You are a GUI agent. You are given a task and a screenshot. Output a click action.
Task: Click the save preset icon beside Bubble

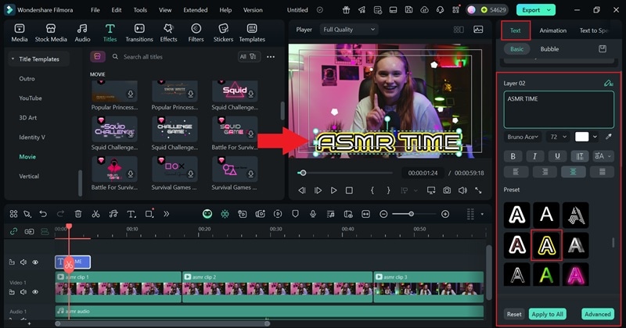603,49
